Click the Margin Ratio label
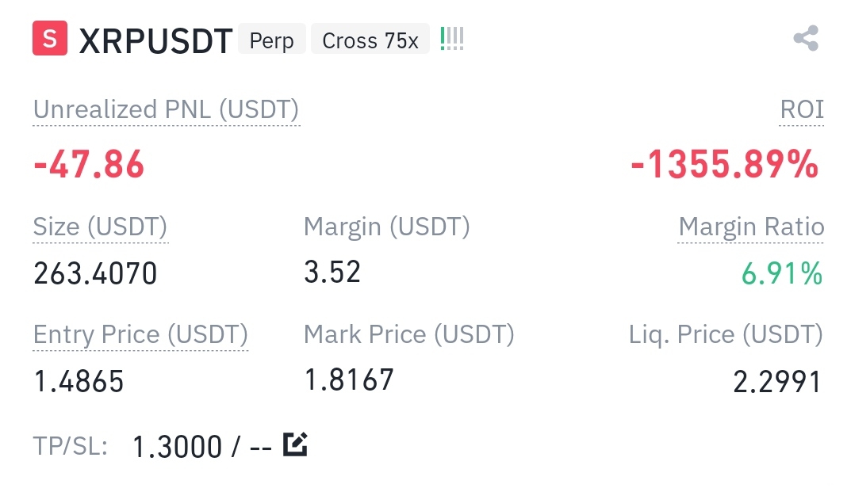 (751, 227)
